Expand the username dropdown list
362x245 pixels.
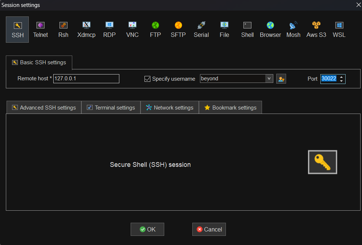(x=269, y=79)
